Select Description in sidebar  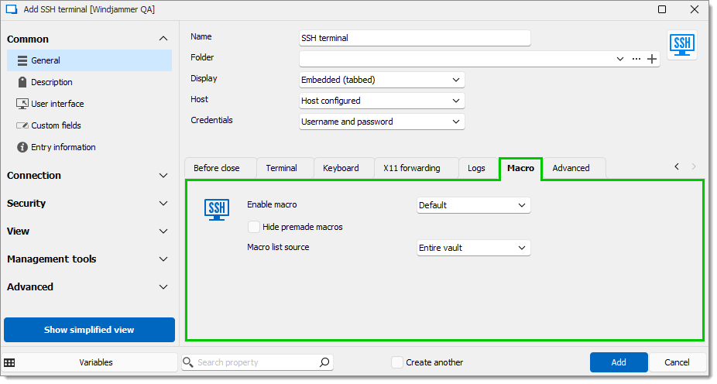click(x=89, y=82)
